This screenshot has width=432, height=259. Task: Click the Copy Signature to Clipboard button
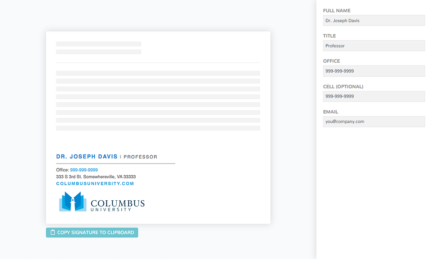(92, 232)
